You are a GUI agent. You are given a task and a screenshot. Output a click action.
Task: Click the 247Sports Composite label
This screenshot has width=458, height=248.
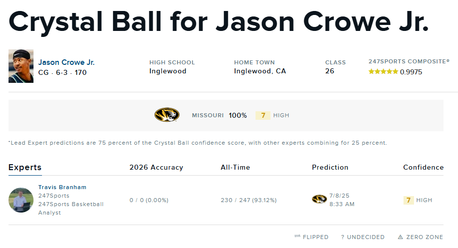point(408,61)
